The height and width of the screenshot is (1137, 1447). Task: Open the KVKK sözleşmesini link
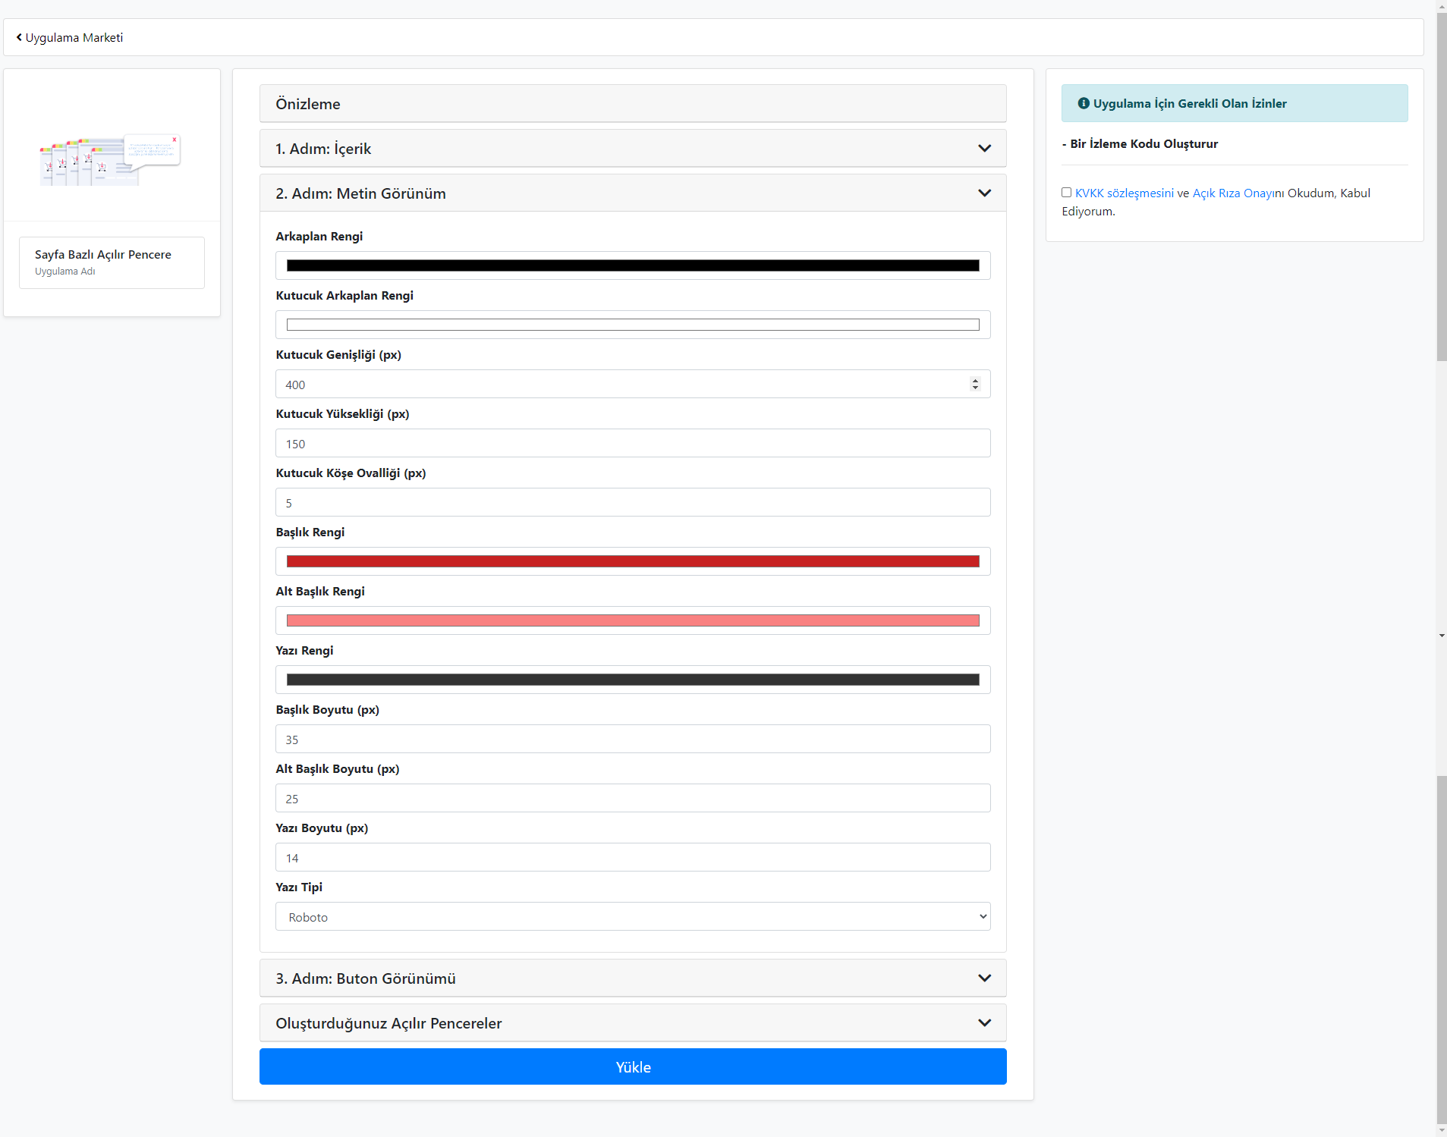pyautogui.click(x=1124, y=193)
